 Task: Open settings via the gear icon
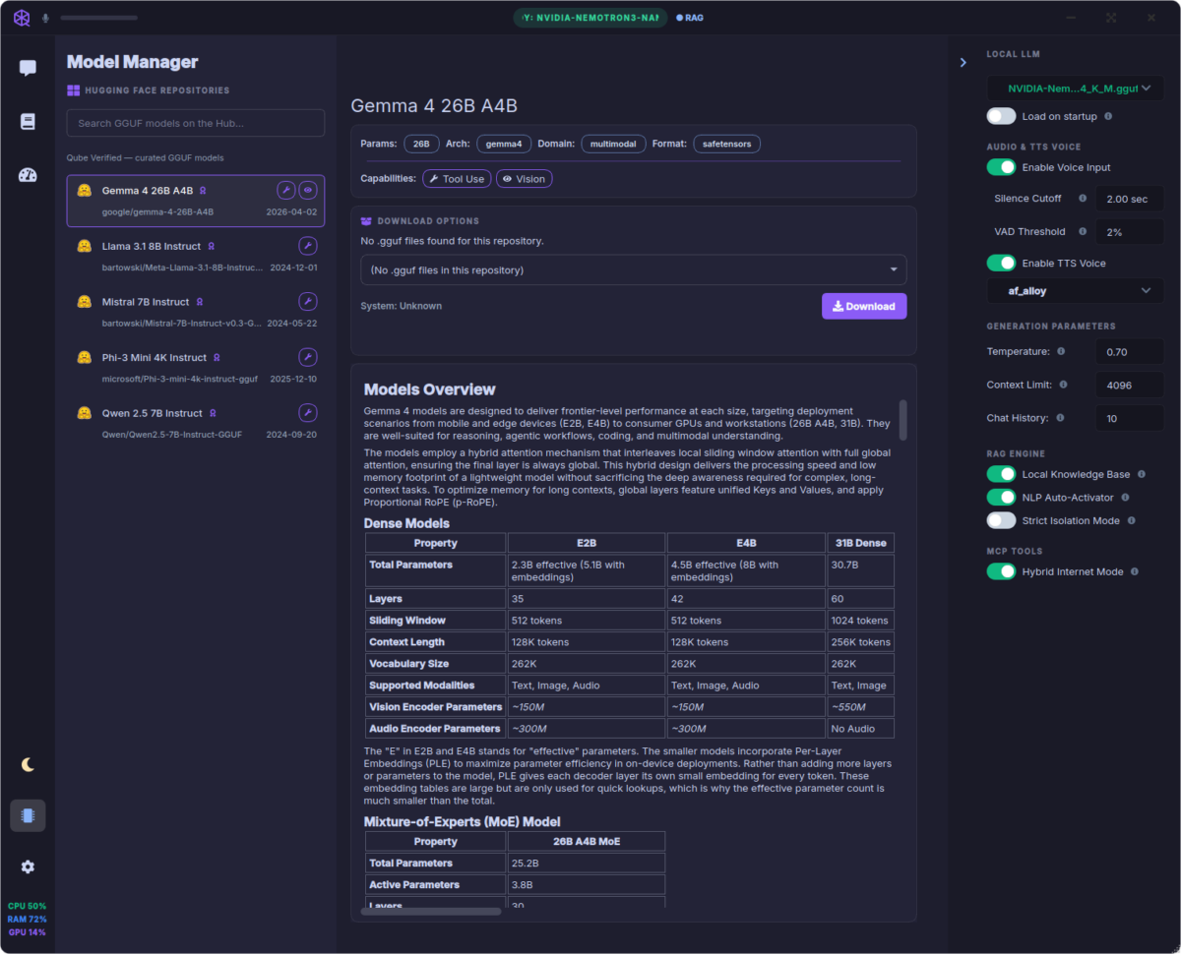(x=28, y=866)
